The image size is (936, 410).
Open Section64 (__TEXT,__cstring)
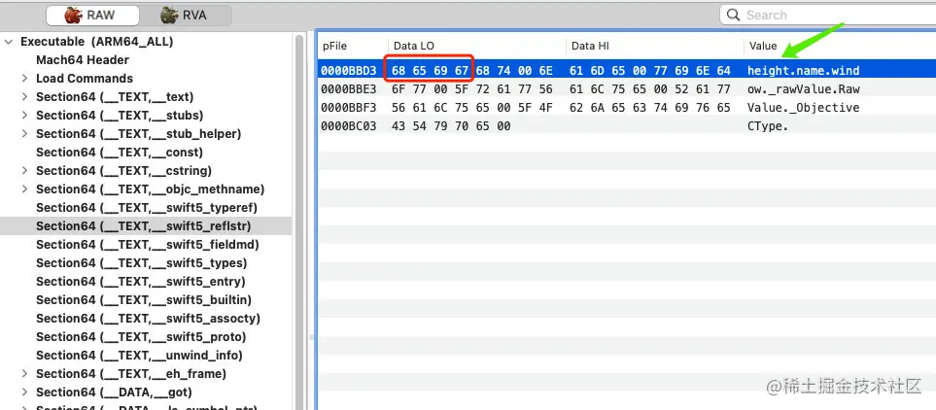[x=123, y=171]
